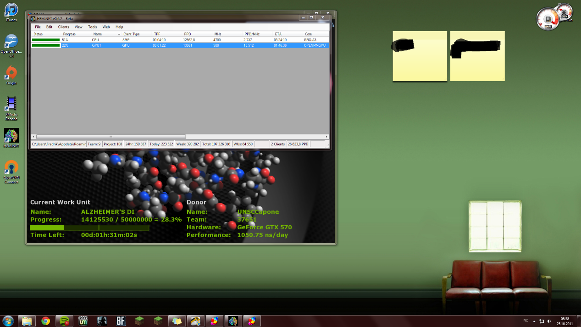
Task: Click the Total: 107 326 316 status entry
Action: 216,144
